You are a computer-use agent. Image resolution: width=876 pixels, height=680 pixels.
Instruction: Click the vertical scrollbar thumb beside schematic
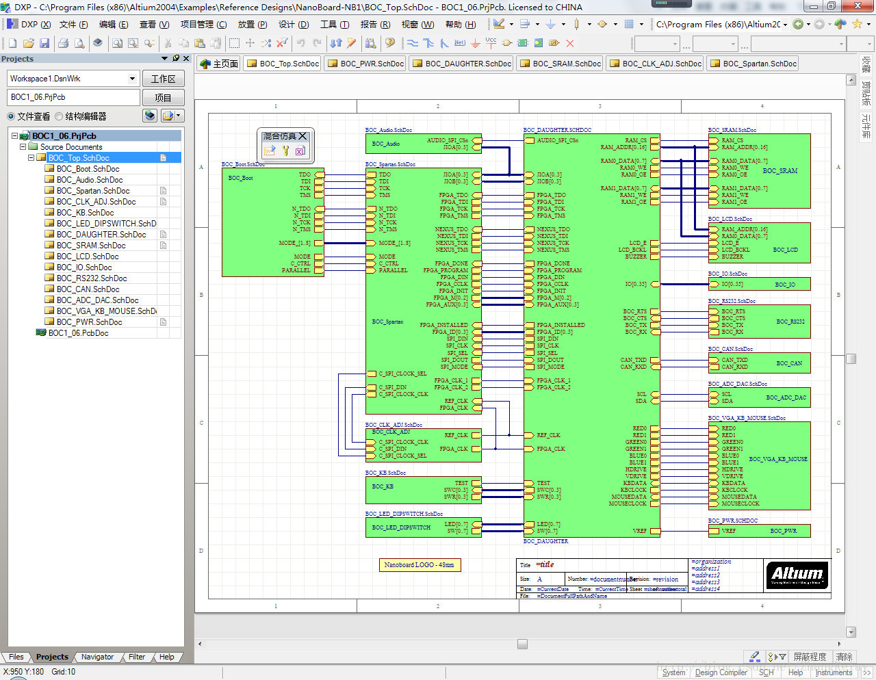tap(851, 358)
